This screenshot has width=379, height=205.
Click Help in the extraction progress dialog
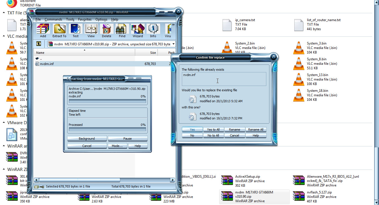pos(138,146)
